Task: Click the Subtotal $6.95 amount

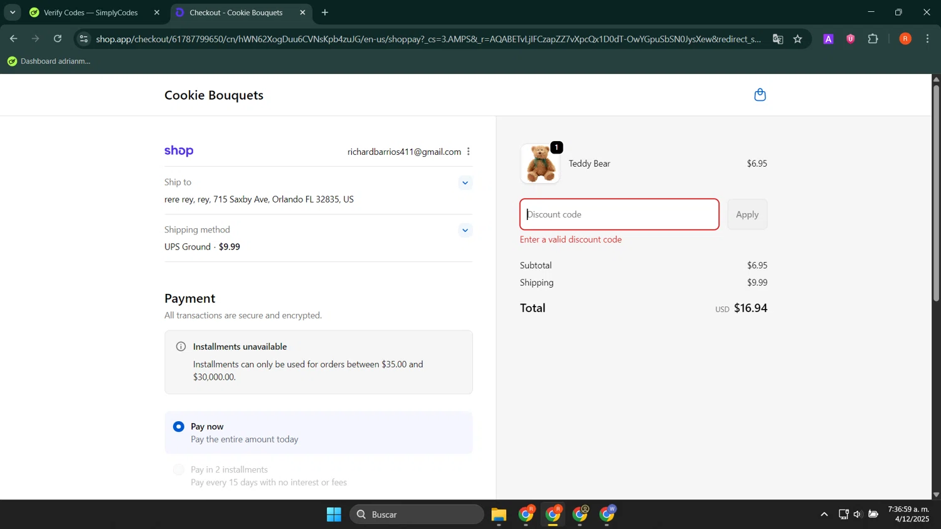Action: click(x=757, y=265)
